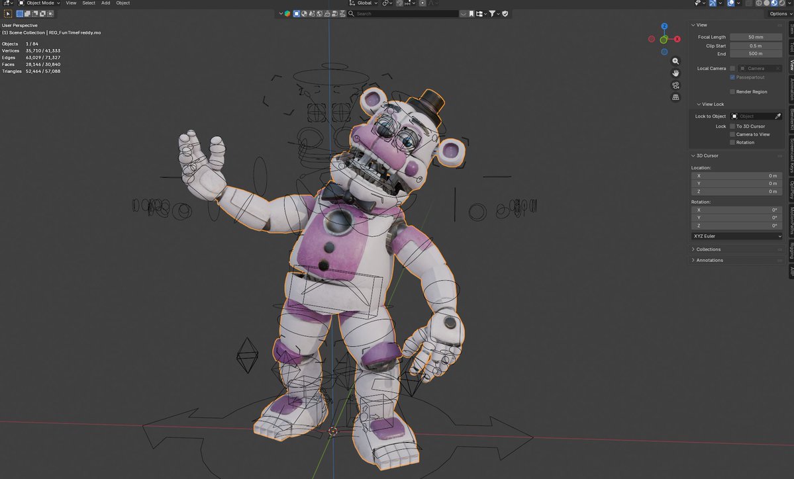Viewport: 794px width, 479px height.
Task: Click the bookmark icon beside search field
Action: pos(471,14)
